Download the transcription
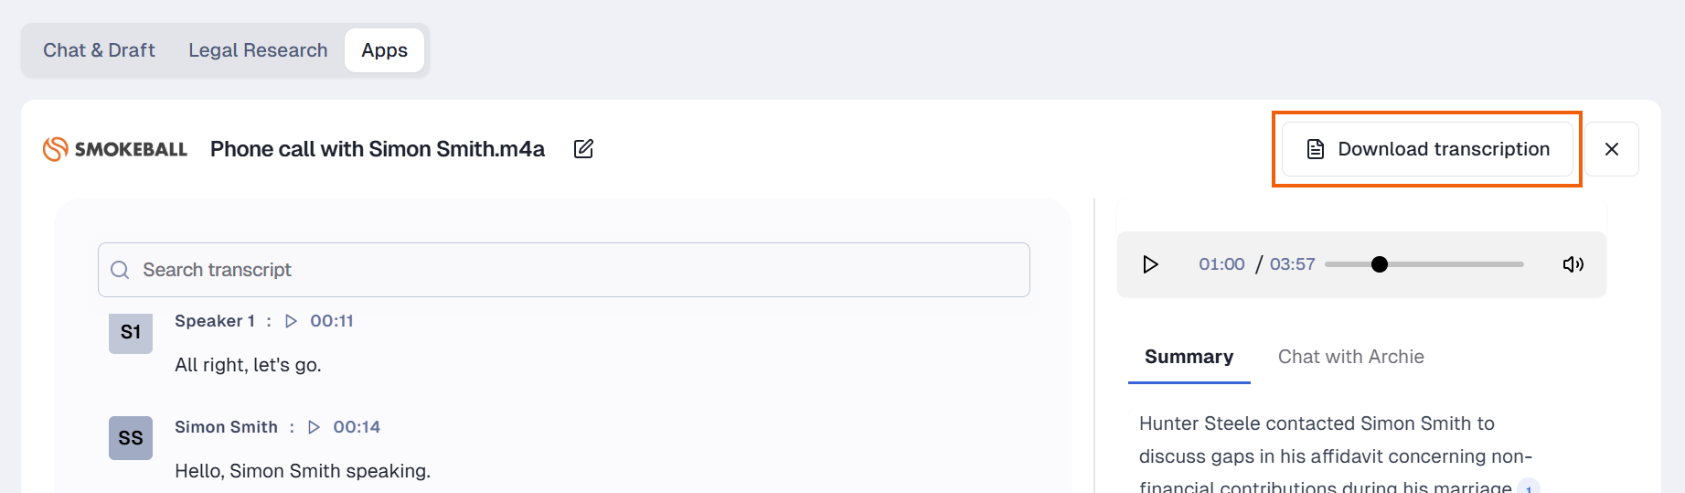 click(1427, 149)
